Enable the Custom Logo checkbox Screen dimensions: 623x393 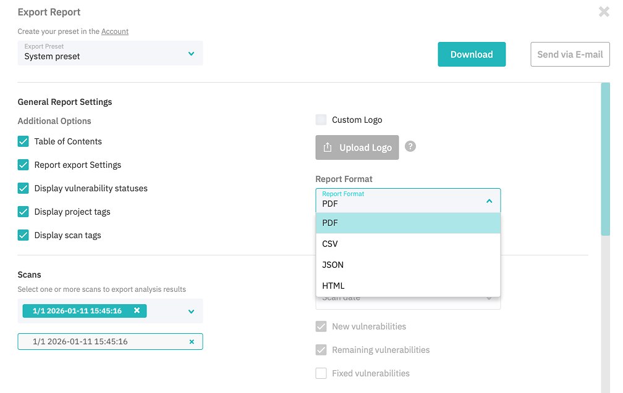[321, 120]
